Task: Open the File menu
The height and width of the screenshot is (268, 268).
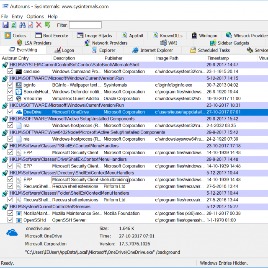Action: tap(5, 16)
